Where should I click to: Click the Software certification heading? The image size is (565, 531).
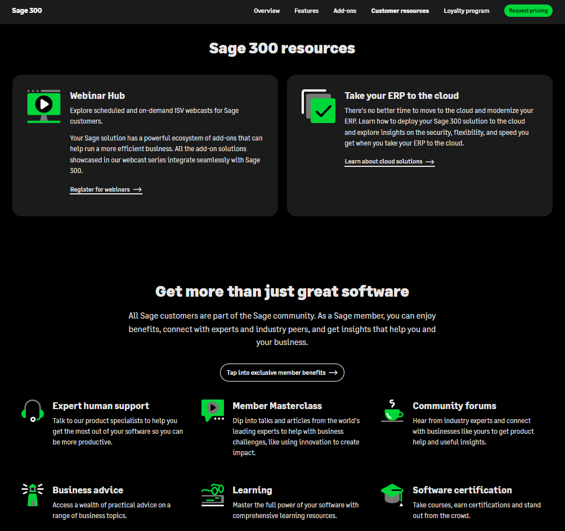click(x=462, y=490)
